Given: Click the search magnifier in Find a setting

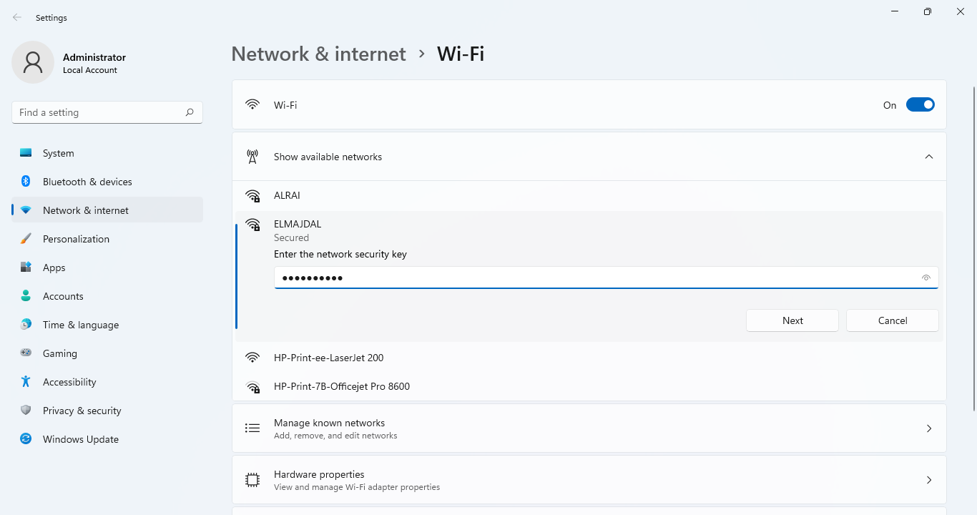Looking at the screenshot, I should 190,112.
